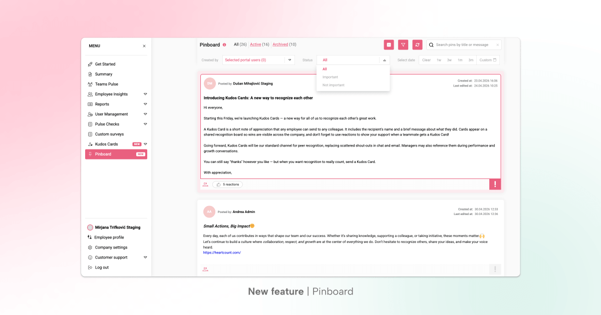Open Employee Insights in the sidebar

[111, 94]
